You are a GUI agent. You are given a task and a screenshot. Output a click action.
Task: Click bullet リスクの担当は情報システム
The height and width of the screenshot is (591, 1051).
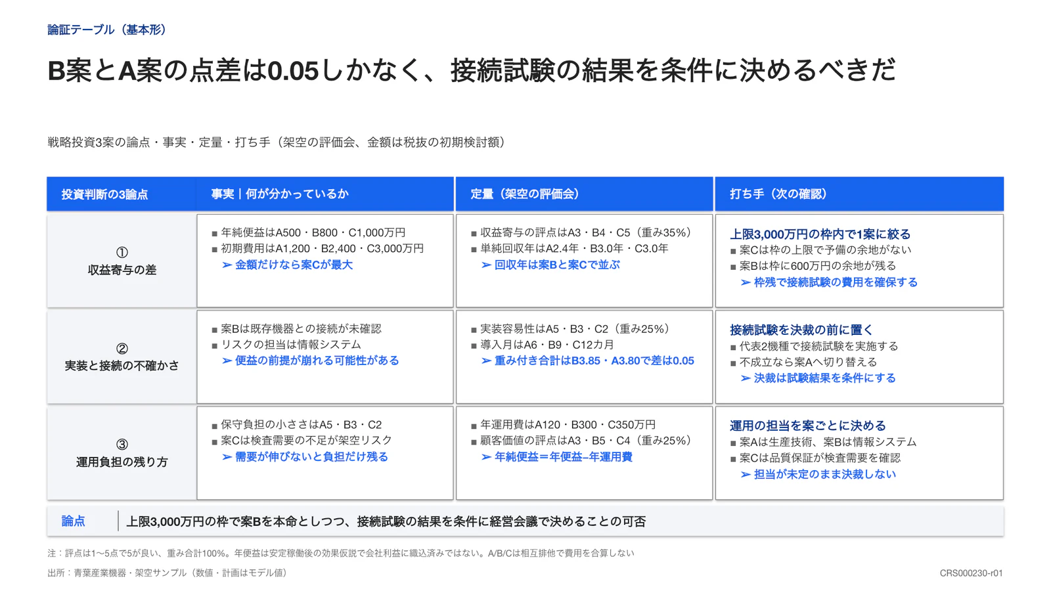pos(286,344)
